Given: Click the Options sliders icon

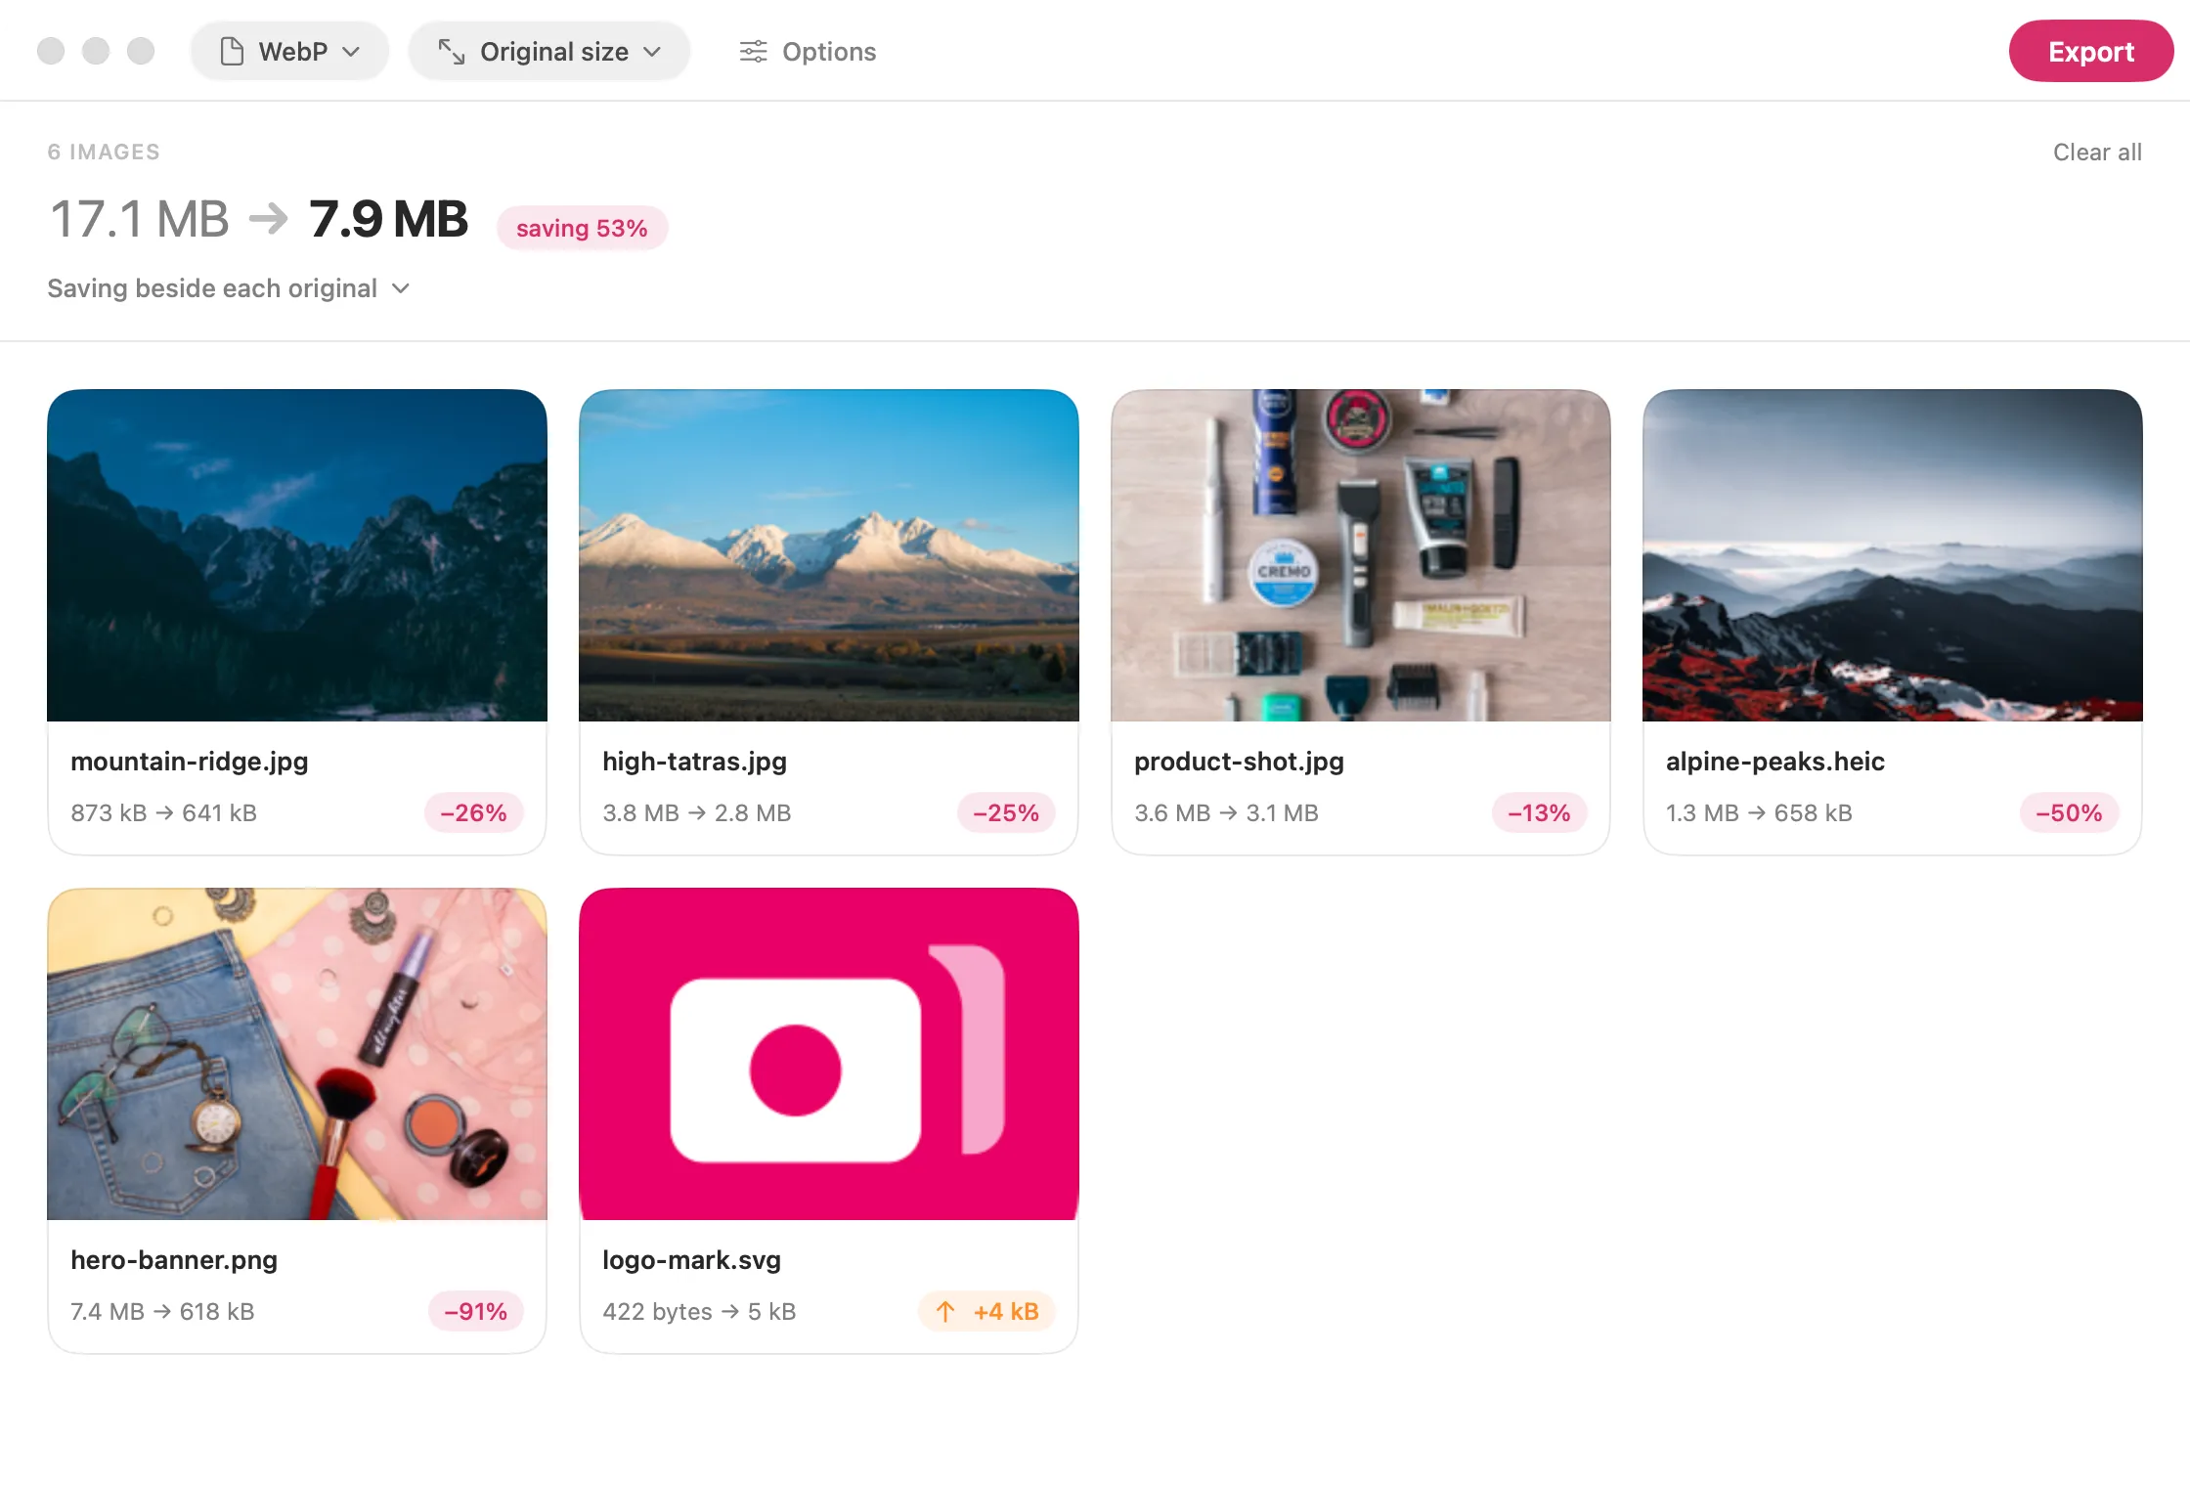Looking at the screenshot, I should 753,51.
